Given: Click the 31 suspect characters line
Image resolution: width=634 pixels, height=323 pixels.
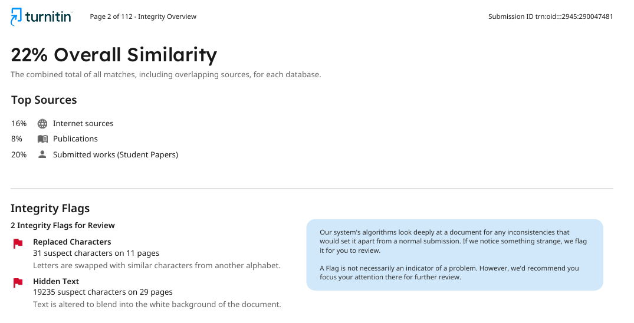Looking at the screenshot, I should click(x=96, y=253).
